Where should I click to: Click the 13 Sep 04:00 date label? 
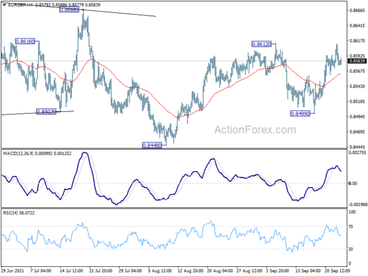point(308,270)
